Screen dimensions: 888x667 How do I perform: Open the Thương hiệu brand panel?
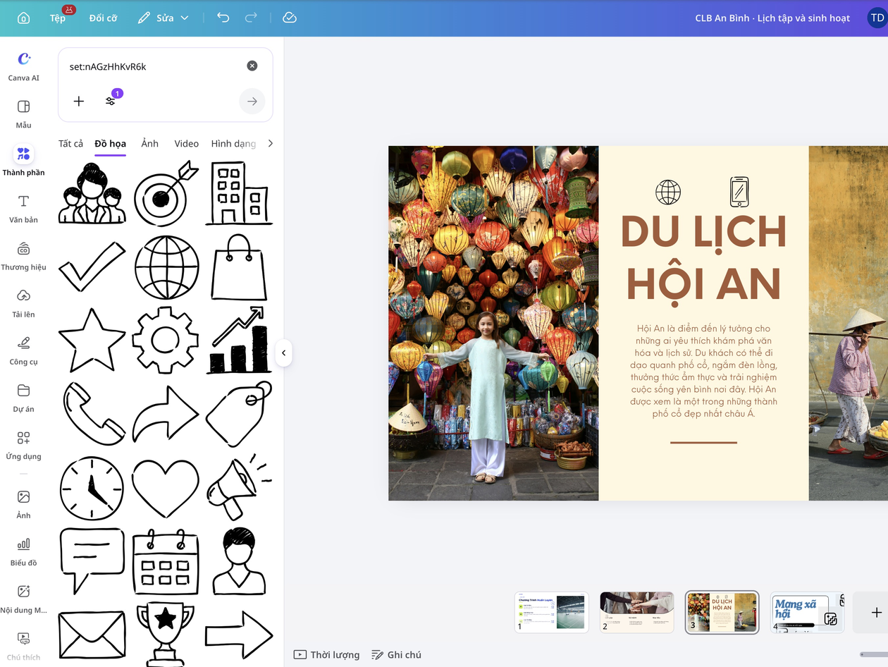[23, 255]
